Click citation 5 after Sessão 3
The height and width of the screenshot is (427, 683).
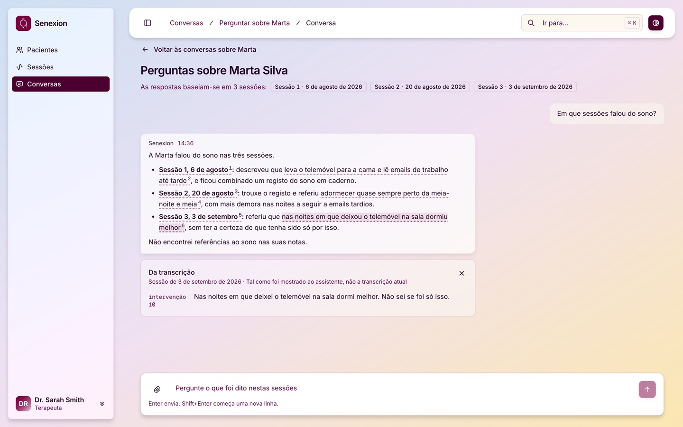tap(240, 215)
